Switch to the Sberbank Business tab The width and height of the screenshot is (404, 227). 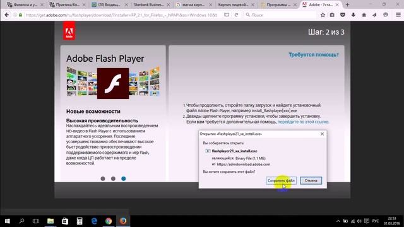[149, 4]
